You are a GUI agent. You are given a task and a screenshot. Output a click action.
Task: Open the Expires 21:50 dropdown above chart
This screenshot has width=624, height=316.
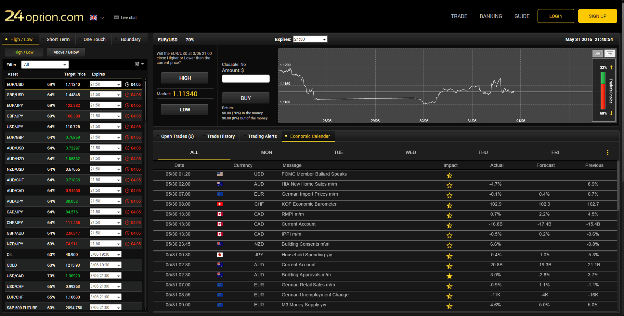[310, 39]
